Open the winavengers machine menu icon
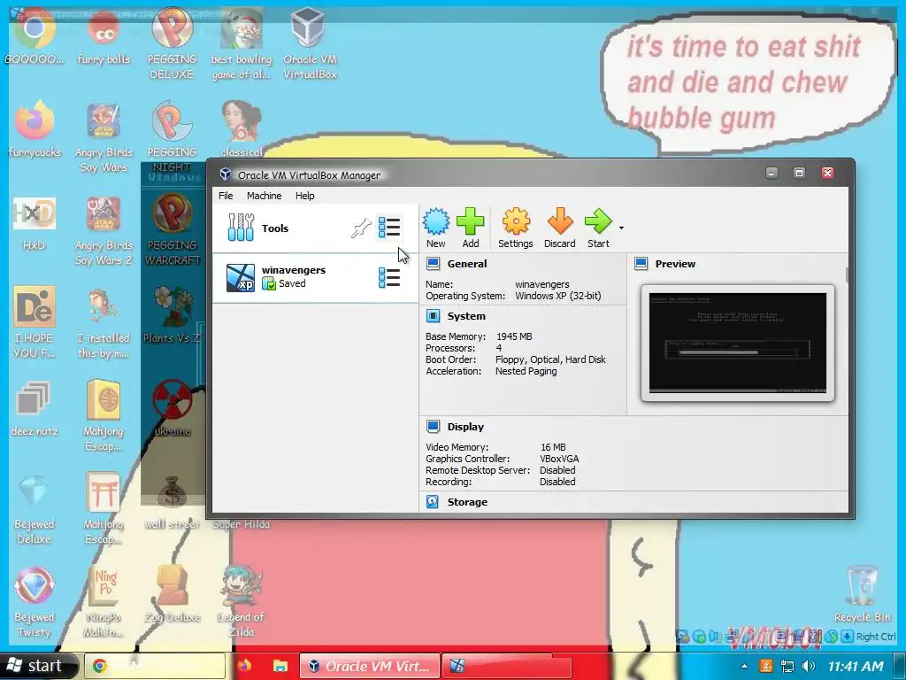The image size is (906, 680). coord(389,277)
